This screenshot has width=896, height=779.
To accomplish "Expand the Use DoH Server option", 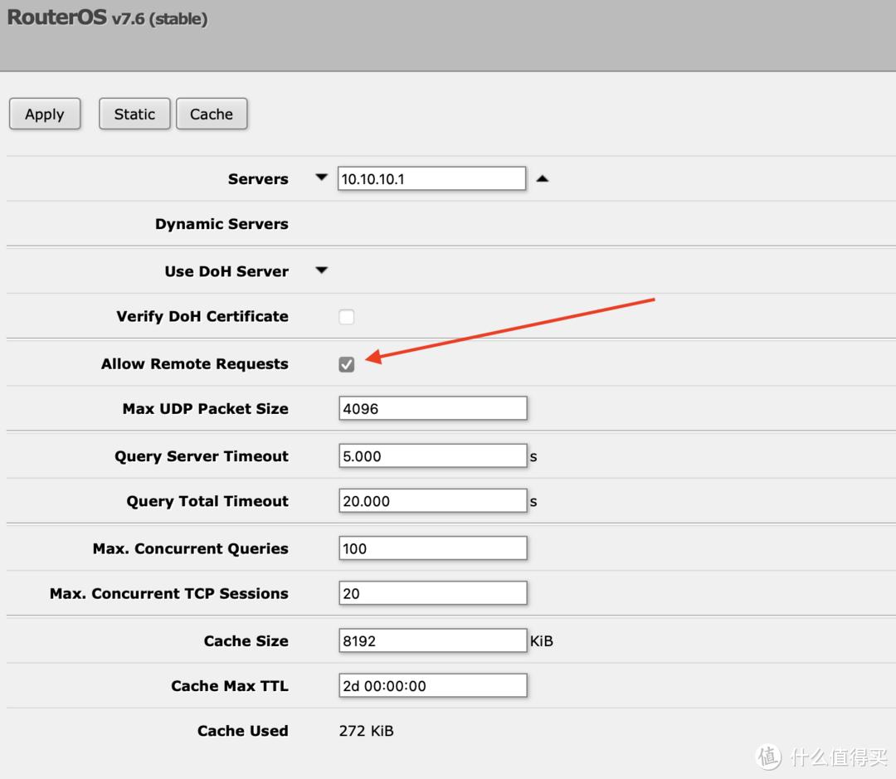I will click(x=322, y=270).
